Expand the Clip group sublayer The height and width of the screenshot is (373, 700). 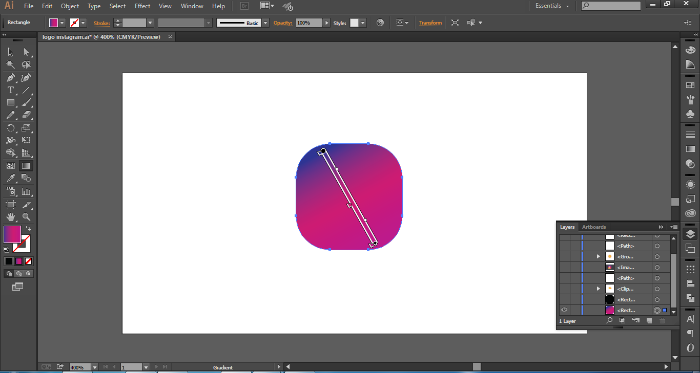tap(598, 289)
